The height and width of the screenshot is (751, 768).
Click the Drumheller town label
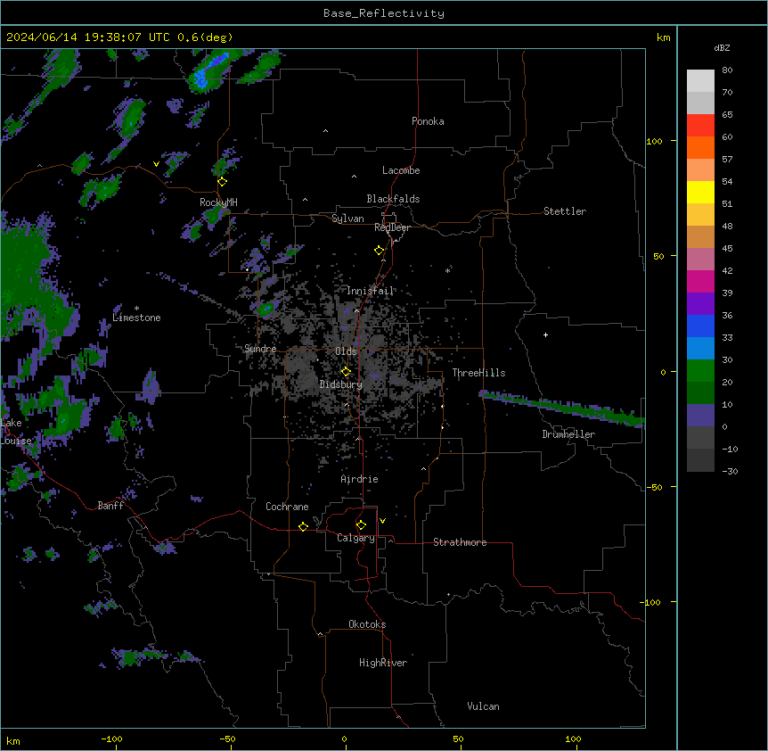(568, 434)
